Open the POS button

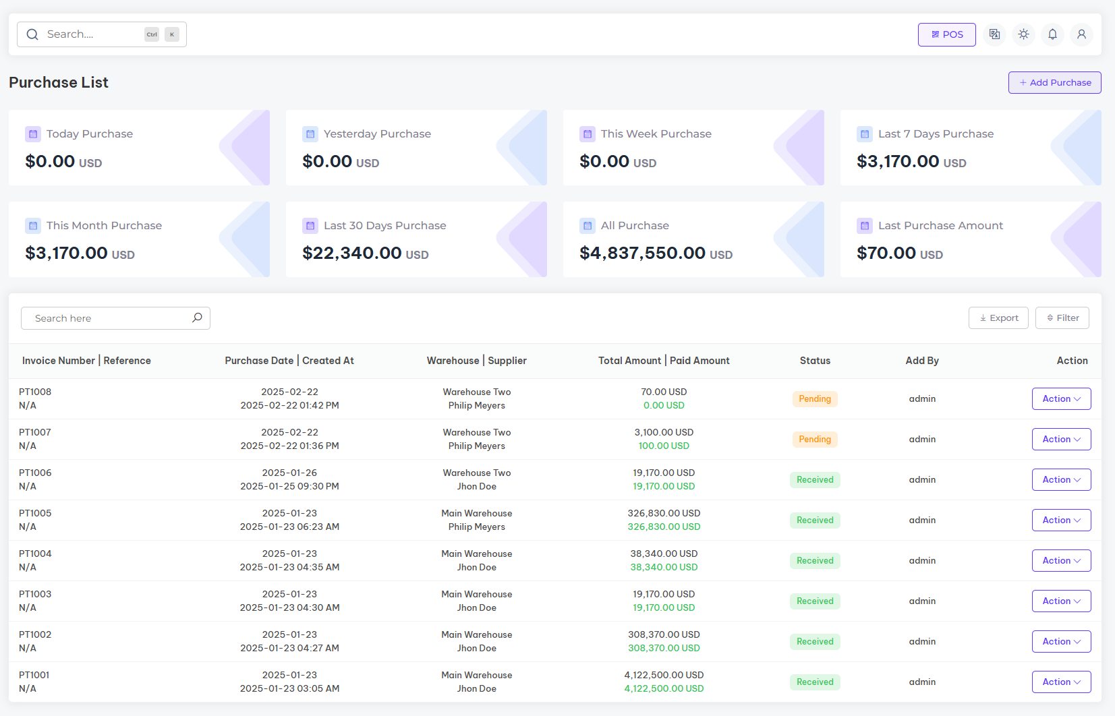(x=946, y=34)
